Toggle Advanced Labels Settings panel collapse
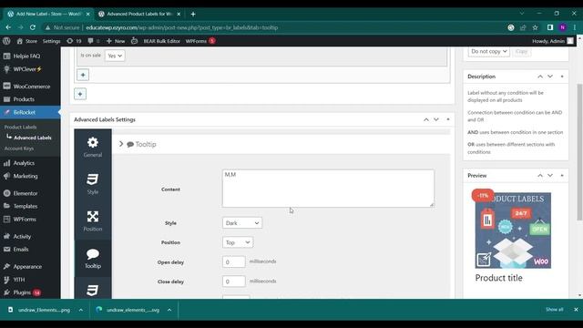Image resolution: width=583 pixels, height=328 pixels. [448, 119]
